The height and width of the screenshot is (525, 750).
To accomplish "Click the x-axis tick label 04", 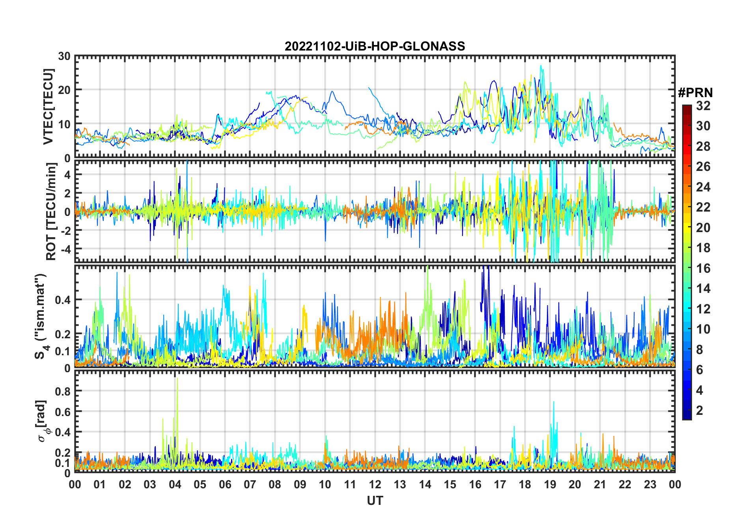I will (175, 484).
